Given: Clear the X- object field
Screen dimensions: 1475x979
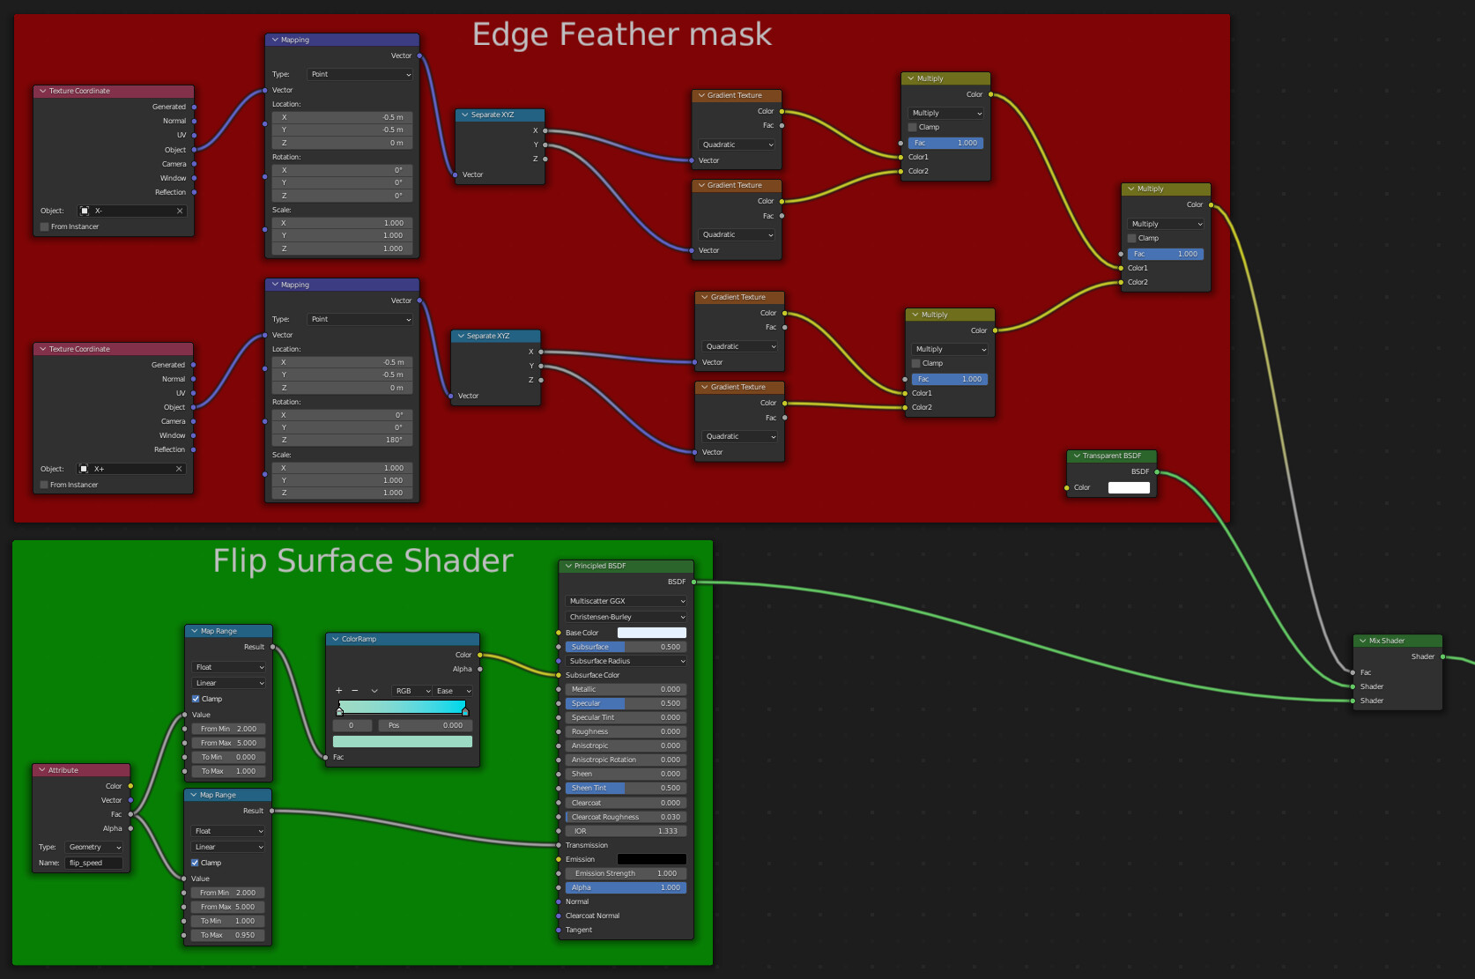Looking at the screenshot, I should [180, 211].
